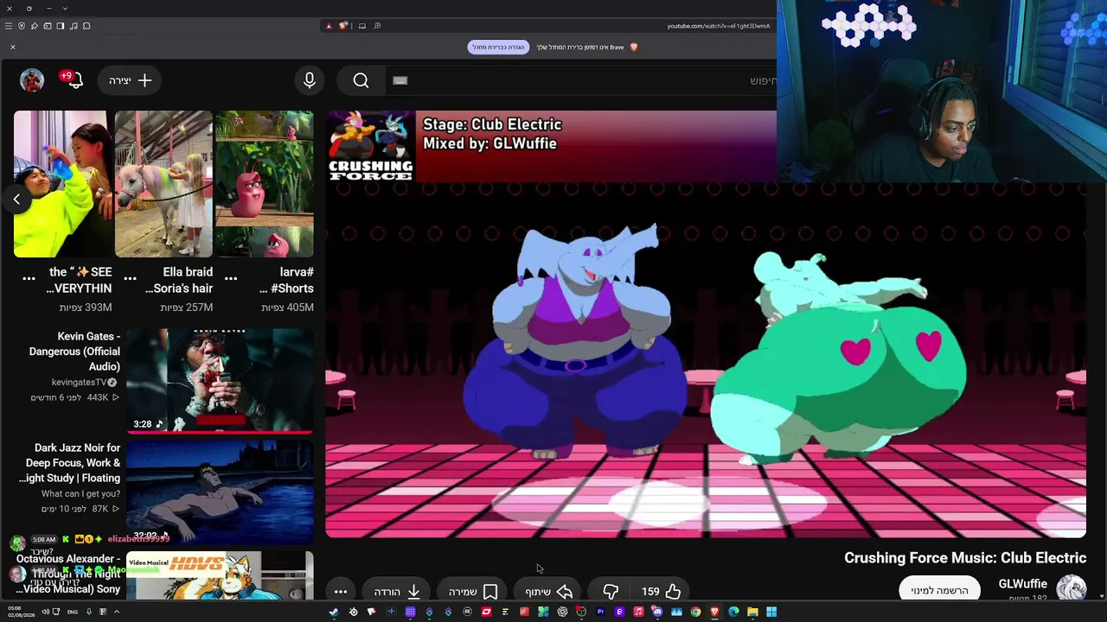Open the on-screen keyboard in search box

[x=400, y=80]
